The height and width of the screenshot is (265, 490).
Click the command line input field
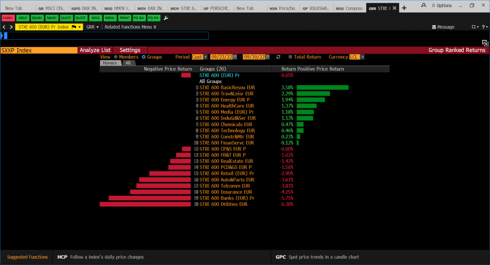click(106, 36)
